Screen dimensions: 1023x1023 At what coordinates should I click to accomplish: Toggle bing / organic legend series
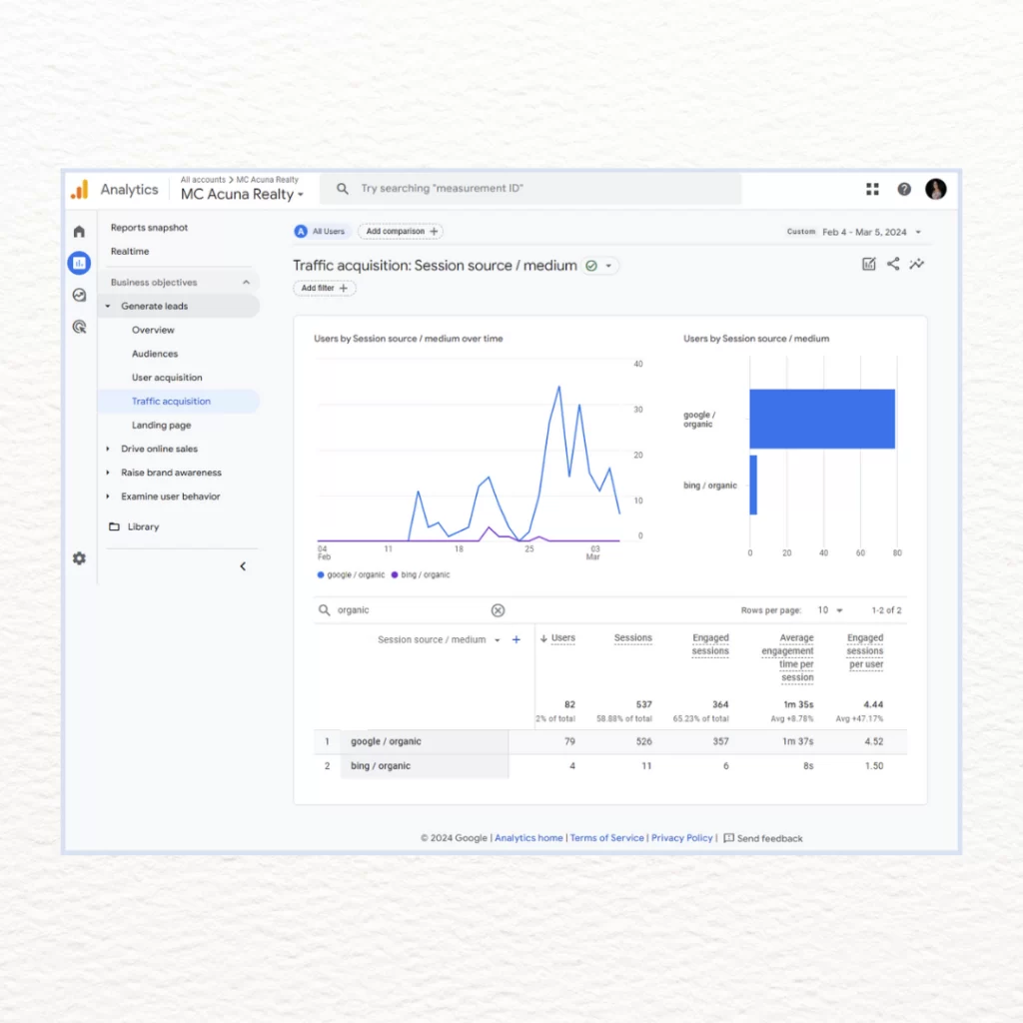(421, 574)
